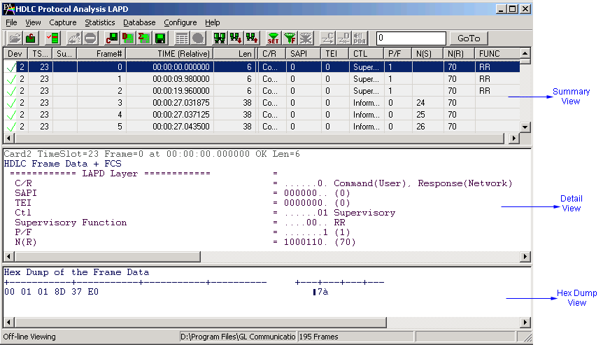Click the checkmark of frame 0 row
This screenshot has height=345, width=603.
click(x=11, y=67)
